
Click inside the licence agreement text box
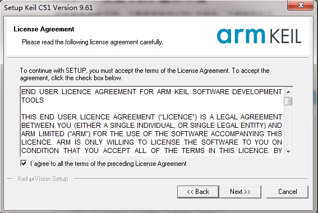click(x=152, y=121)
